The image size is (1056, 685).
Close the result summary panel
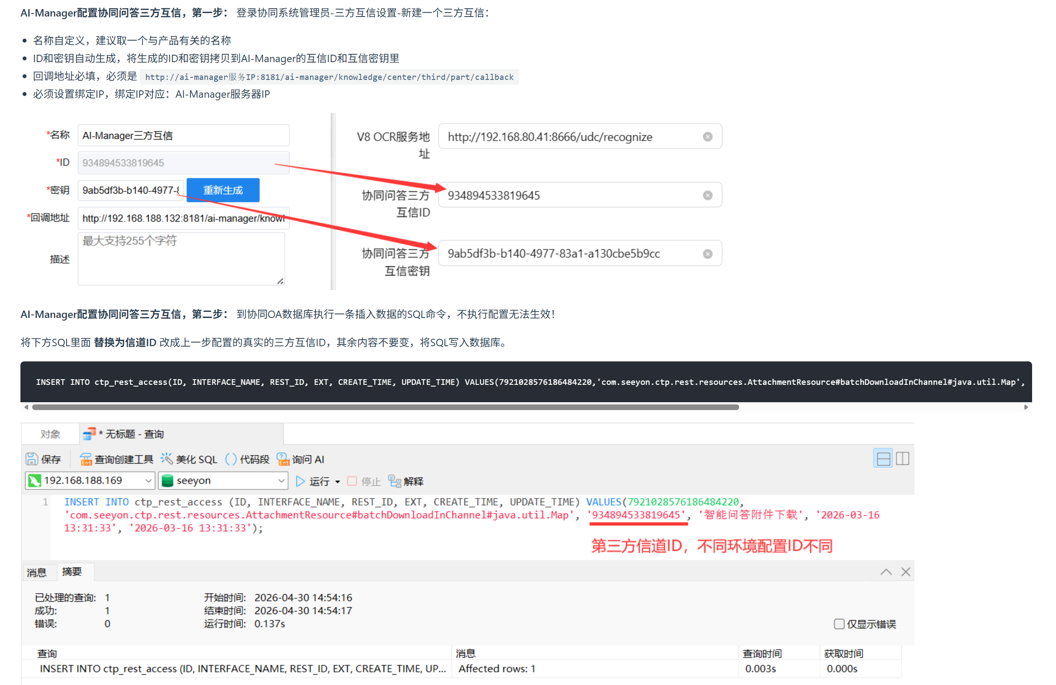point(906,572)
